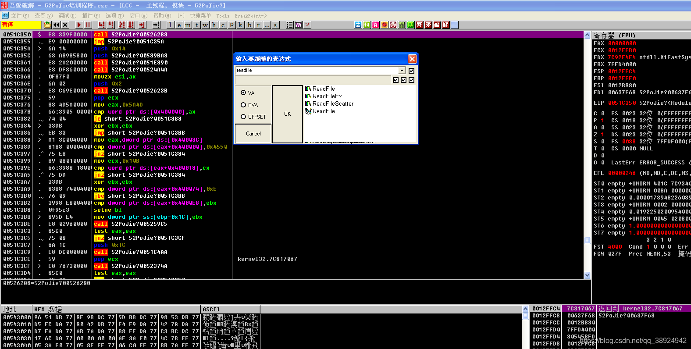Viewport: 691px width, 349px height.
Task: Click the Go to address arrow icon
Action: [x=157, y=25]
